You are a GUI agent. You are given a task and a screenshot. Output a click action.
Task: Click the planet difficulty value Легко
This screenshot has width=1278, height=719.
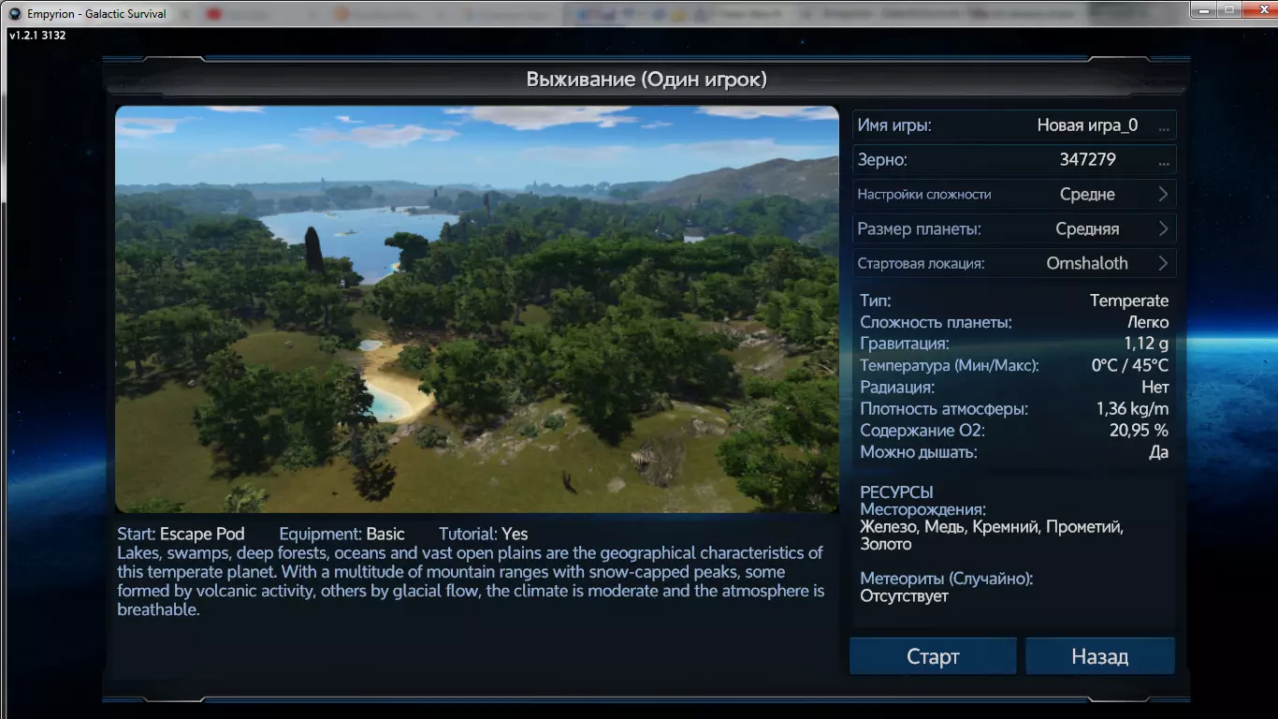click(1147, 323)
